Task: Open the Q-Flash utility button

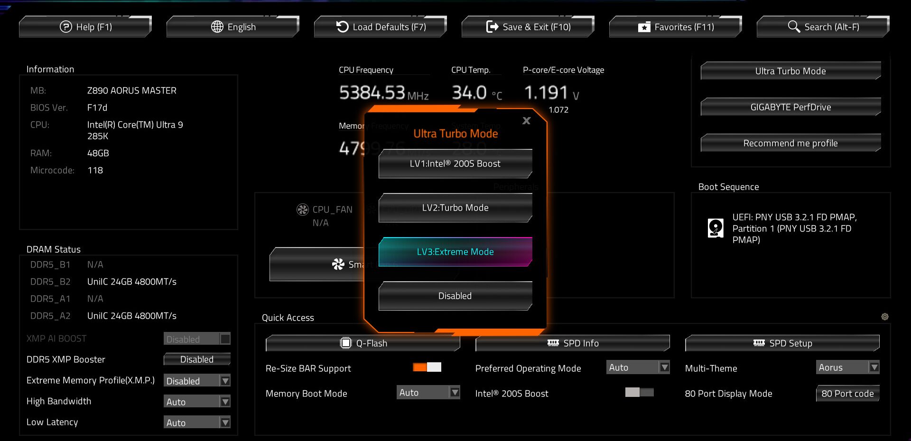Action: [363, 343]
